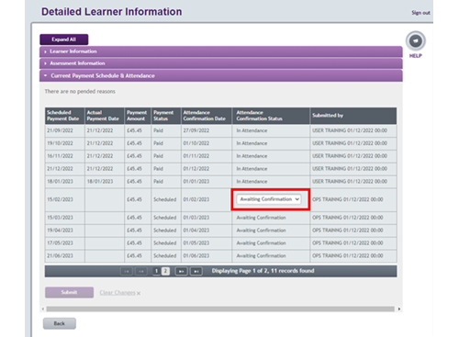Click scheduled payment date 19/04/2023
Screen dimensions: 459x337
pos(60,230)
